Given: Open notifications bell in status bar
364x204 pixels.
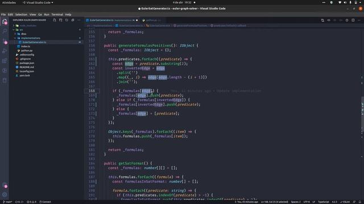Looking at the screenshot, I should pyautogui.click(x=360, y=202).
